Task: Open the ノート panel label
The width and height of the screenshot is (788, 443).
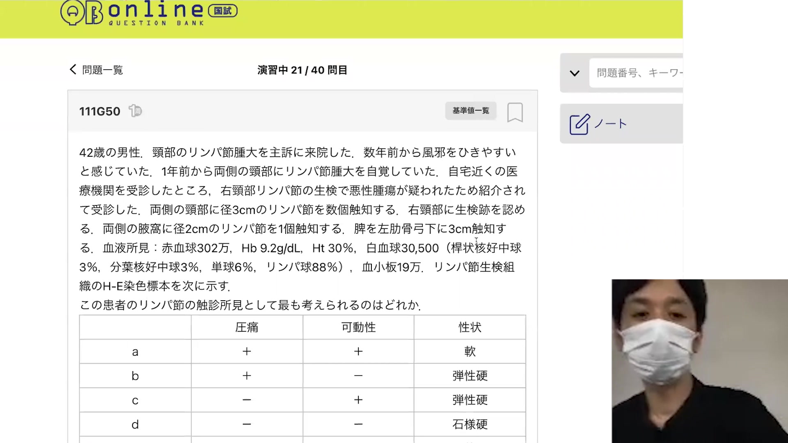Action: [x=610, y=124]
